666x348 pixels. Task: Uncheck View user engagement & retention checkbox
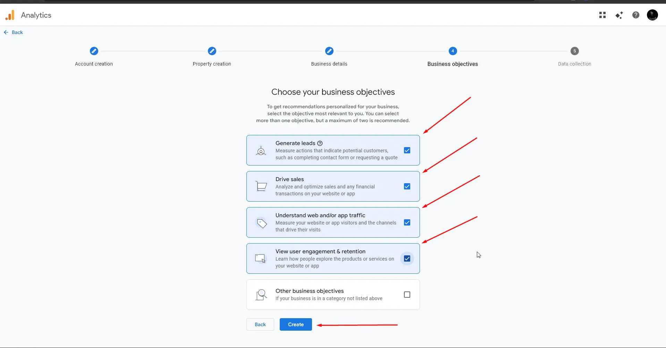tap(407, 258)
